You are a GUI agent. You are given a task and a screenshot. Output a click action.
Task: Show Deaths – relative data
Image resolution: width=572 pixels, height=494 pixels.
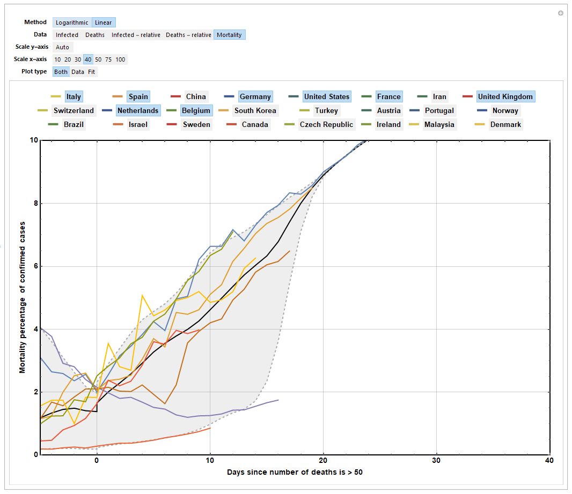pyautogui.click(x=188, y=35)
